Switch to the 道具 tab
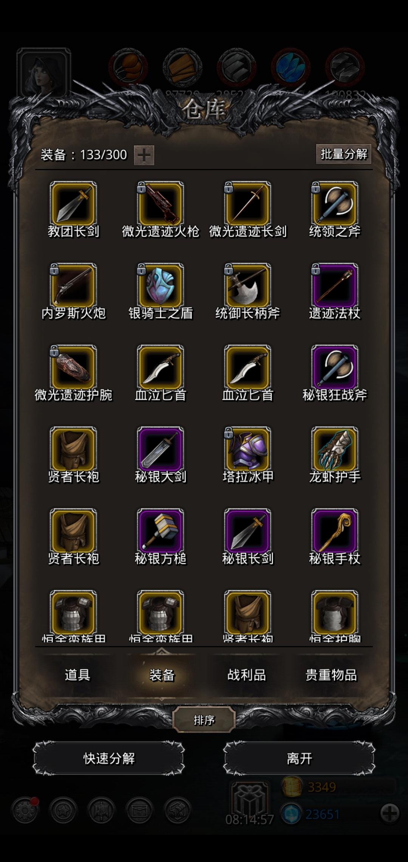408x862 pixels. (x=77, y=675)
